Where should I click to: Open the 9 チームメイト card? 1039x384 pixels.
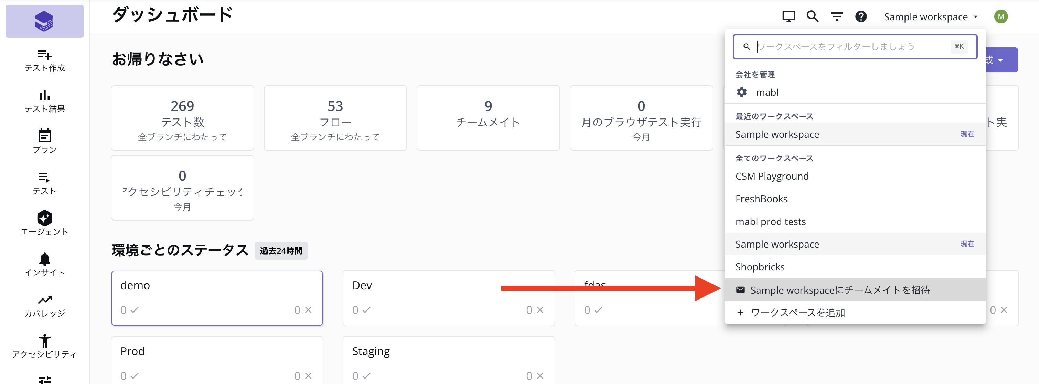pos(488,118)
